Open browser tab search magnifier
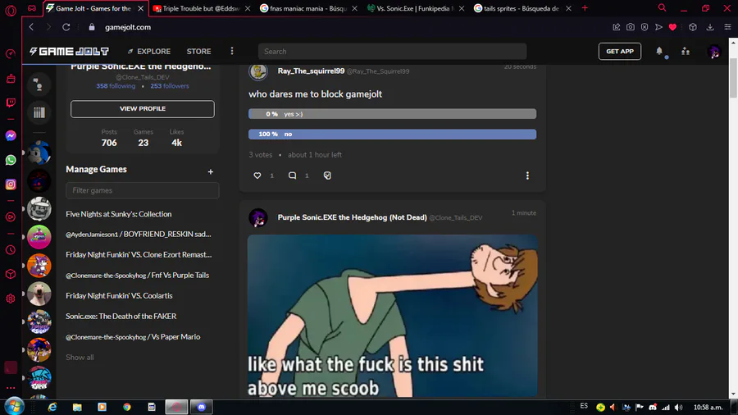 click(662, 8)
